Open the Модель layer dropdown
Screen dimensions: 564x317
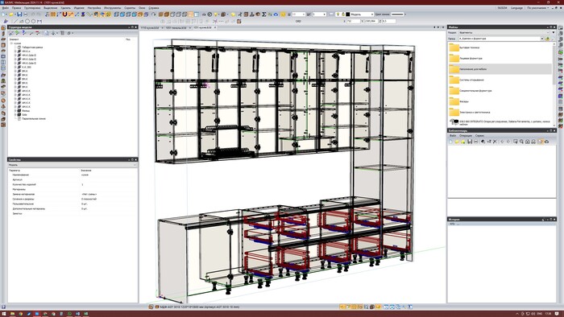[x=362, y=14]
